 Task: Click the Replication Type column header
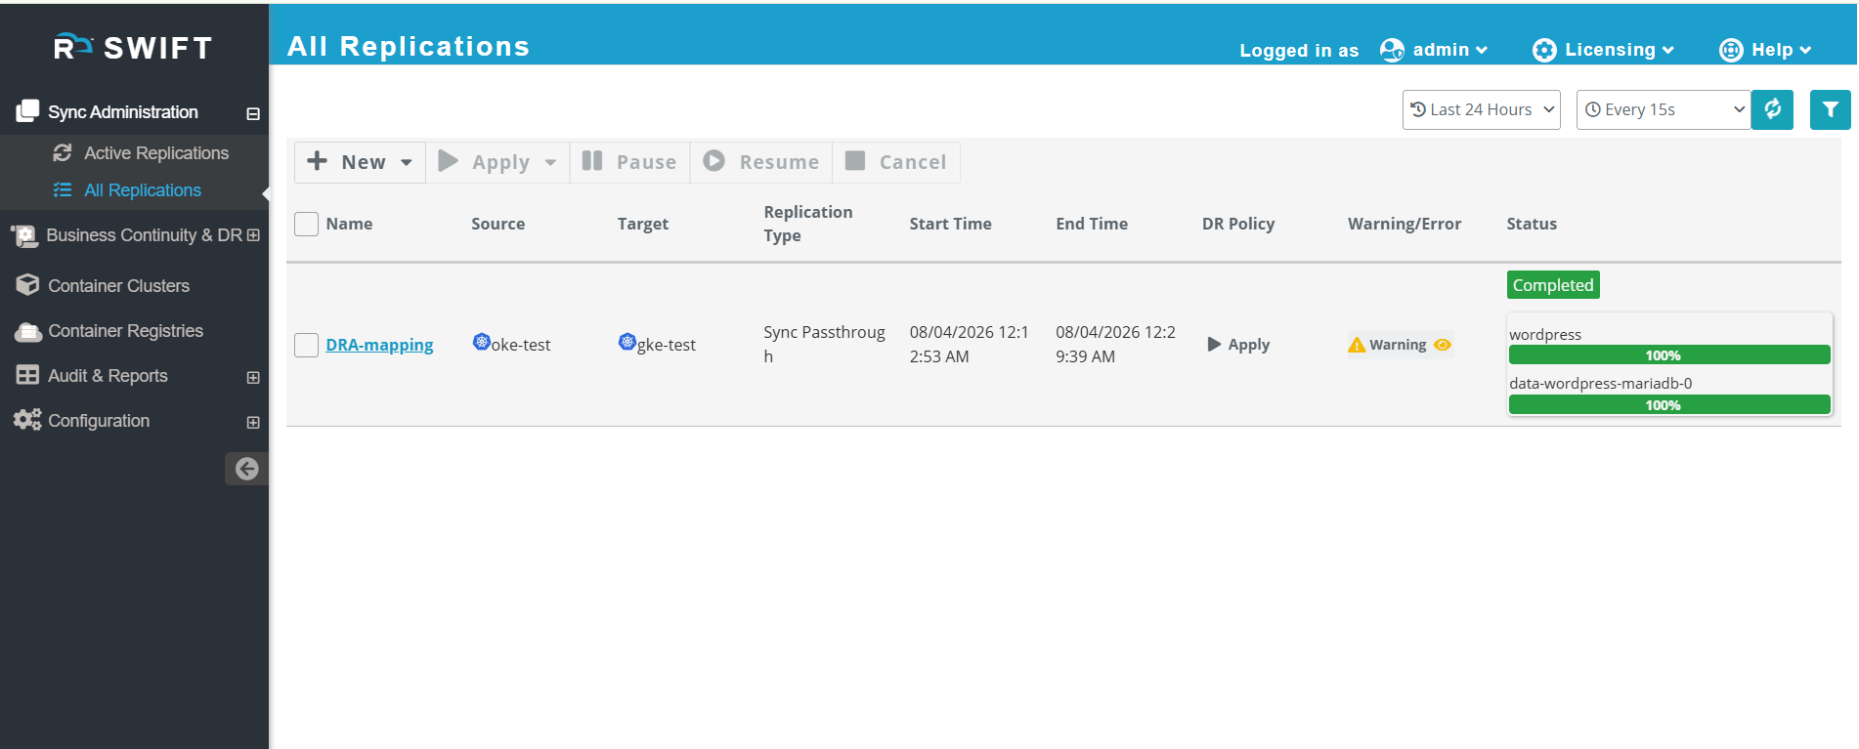point(808,224)
